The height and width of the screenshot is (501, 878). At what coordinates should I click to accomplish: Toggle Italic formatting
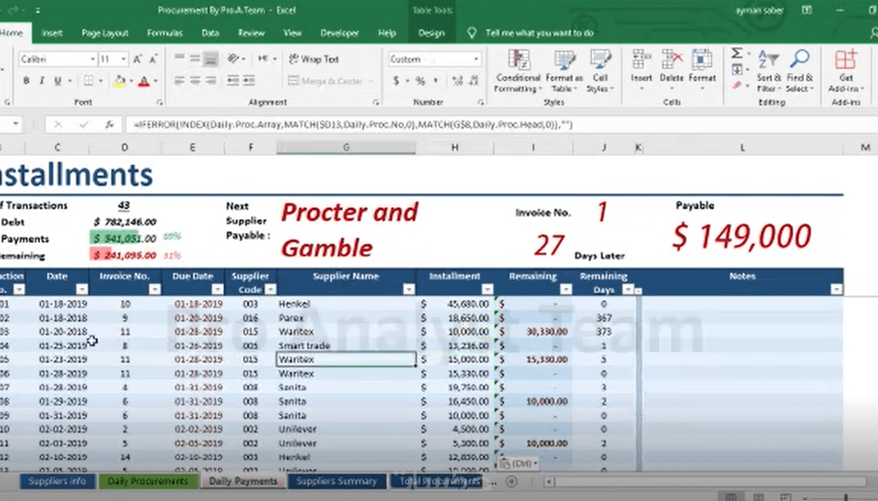(42, 81)
